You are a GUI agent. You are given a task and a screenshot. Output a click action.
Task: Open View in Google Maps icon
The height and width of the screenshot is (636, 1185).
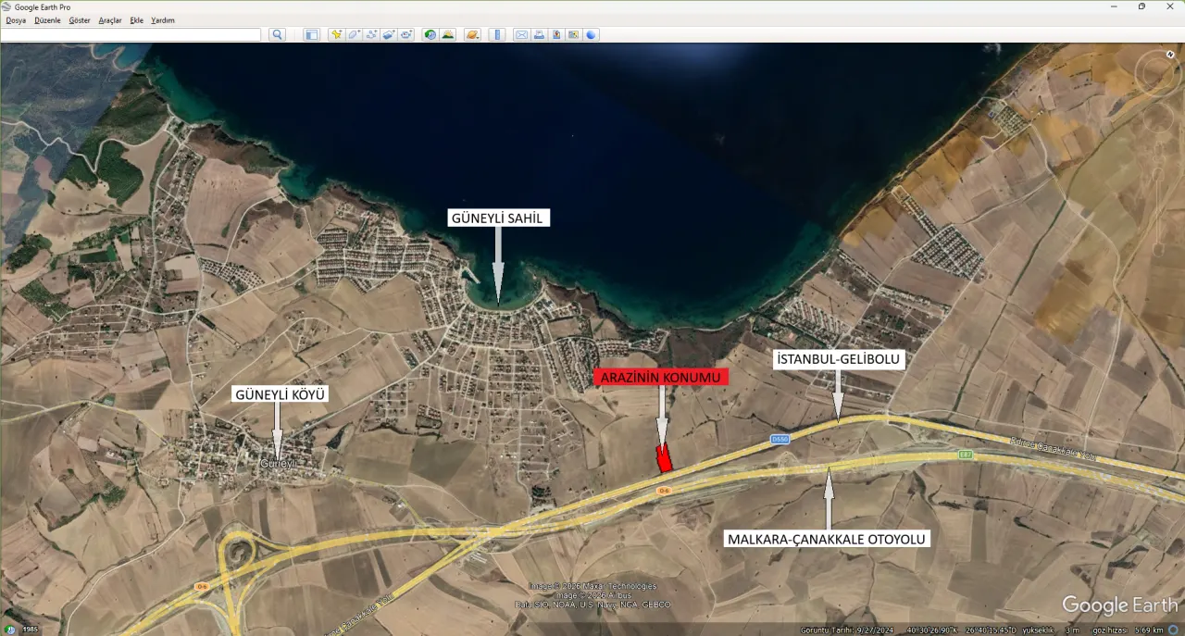(573, 34)
